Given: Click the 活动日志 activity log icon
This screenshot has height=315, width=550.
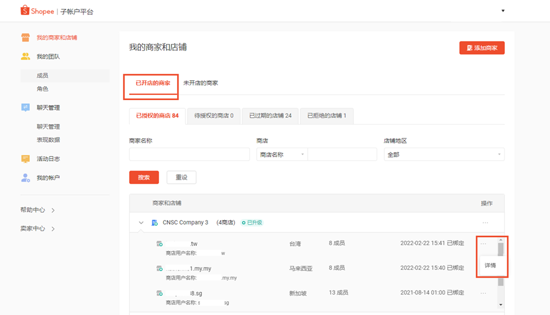Looking at the screenshot, I should coord(25,159).
